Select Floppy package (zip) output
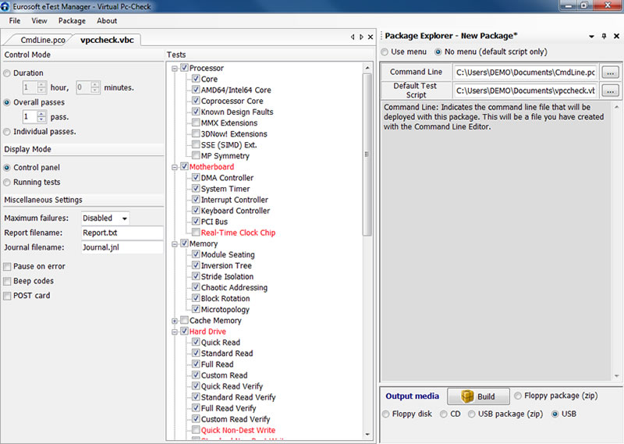Viewport: 624px width, 444px height. point(518,396)
